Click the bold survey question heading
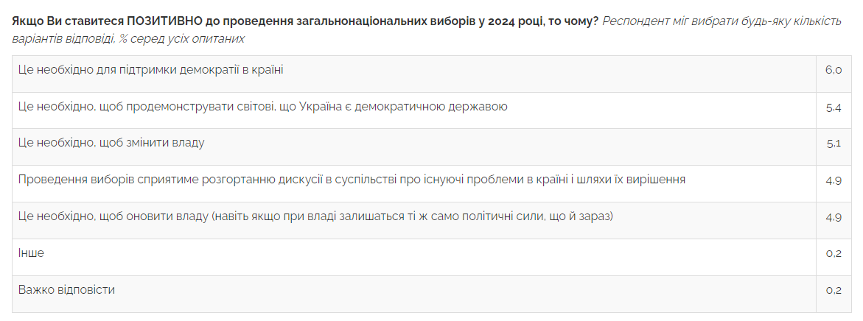863x321 pixels. [306, 21]
